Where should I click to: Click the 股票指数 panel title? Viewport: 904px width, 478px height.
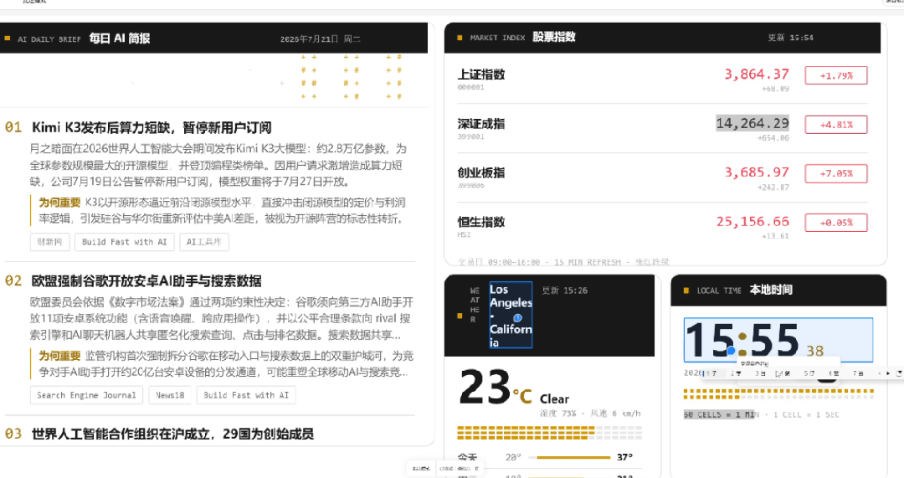point(554,37)
